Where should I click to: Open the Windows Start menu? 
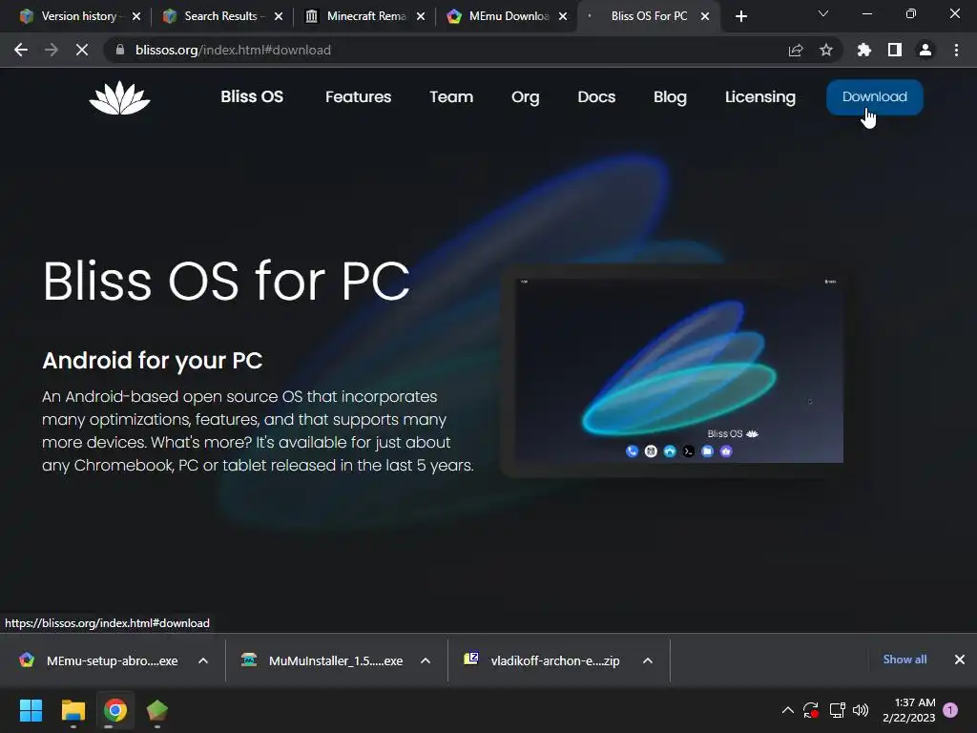pyautogui.click(x=31, y=710)
